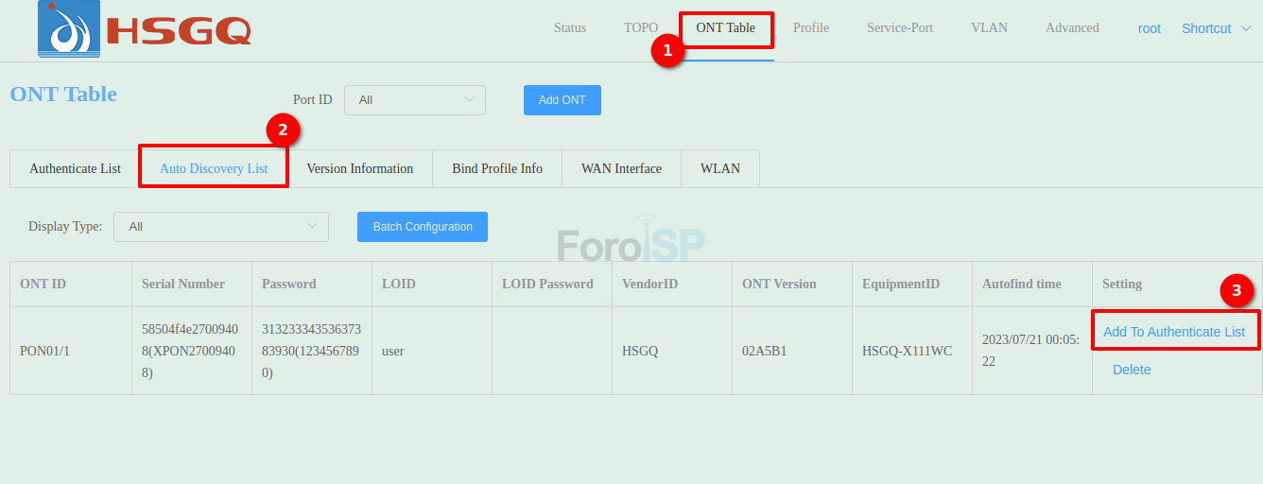Viewport: 1263px width, 484px height.
Task: Open the Profile menu item
Action: point(810,28)
